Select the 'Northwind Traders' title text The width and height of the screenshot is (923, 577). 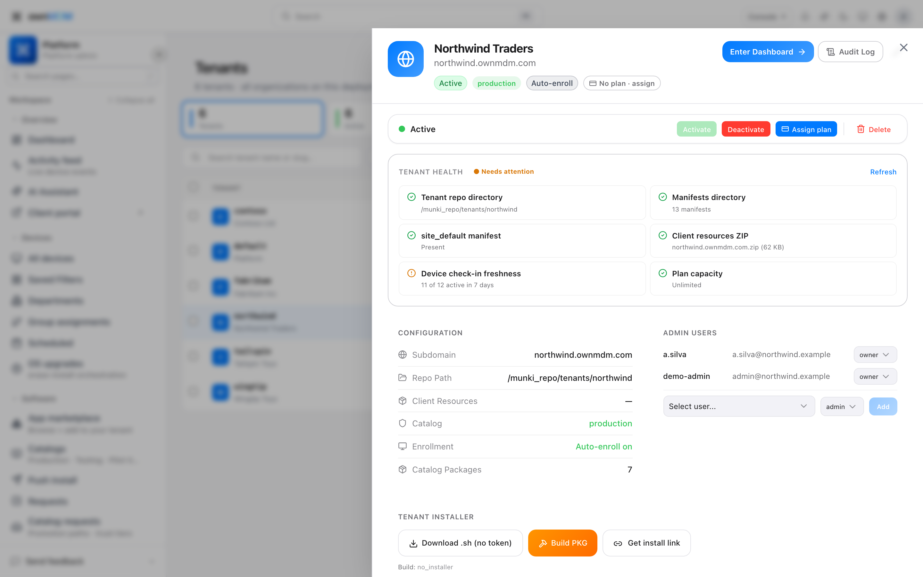484,48
